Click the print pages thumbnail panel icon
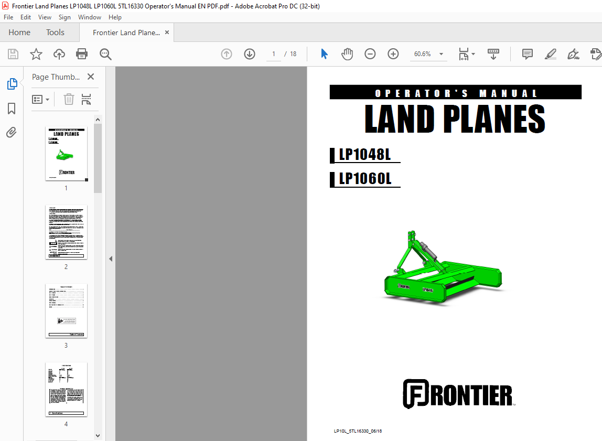 point(87,100)
